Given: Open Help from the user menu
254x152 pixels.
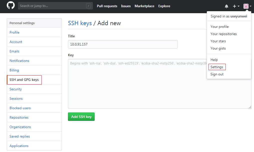Looking at the screenshot, I should click(214, 60).
